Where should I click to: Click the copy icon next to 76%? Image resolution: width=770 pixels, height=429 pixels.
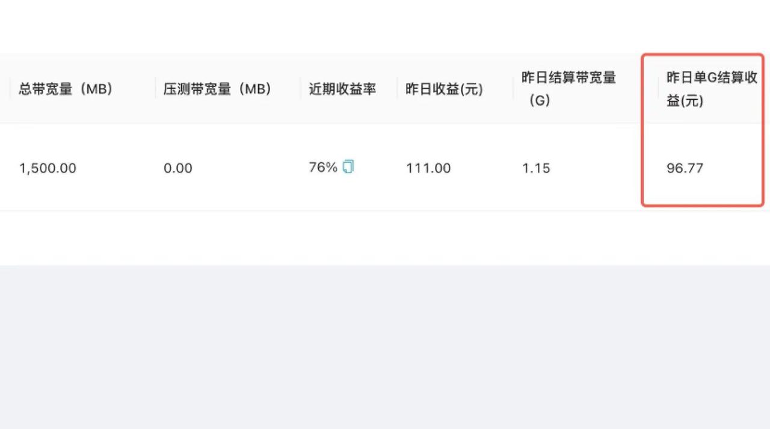coord(348,167)
